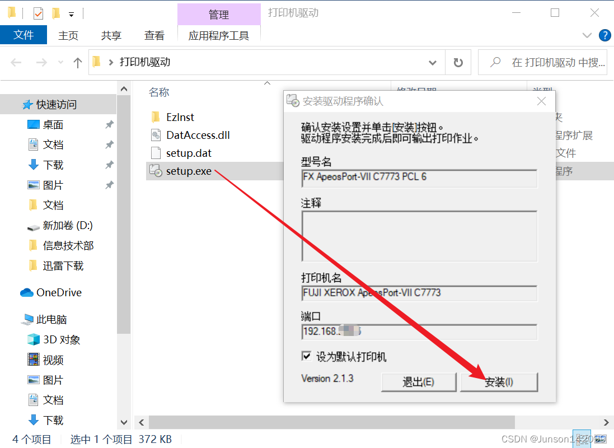The width and height of the screenshot is (614, 448).
Task: Open 视频 under 此电脑
Action: point(45,360)
